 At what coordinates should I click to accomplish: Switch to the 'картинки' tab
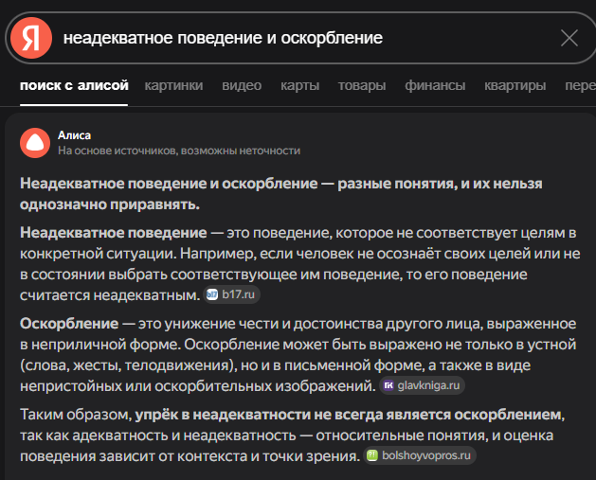(173, 85)
